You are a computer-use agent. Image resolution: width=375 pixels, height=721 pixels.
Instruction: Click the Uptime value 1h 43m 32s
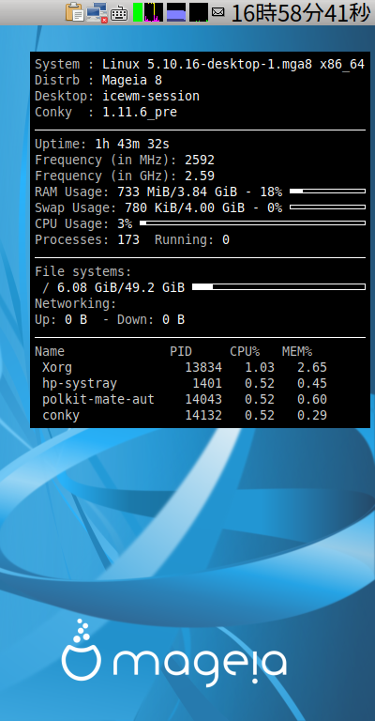pyautogui.click(x=132, y=145)
